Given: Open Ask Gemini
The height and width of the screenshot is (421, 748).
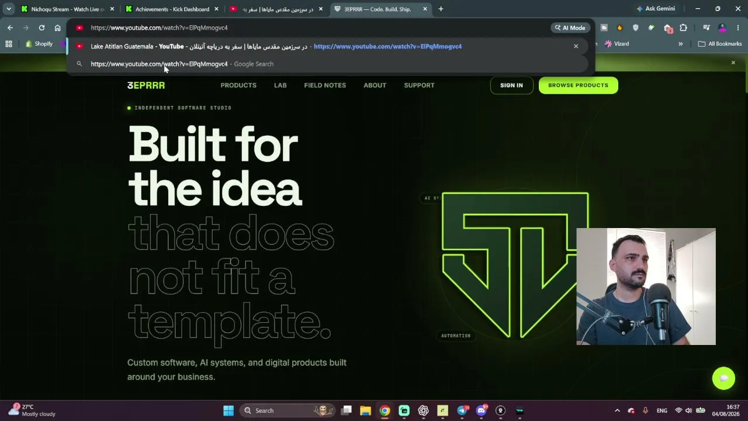Looking at the screenshot, I should tap(656, 9).
